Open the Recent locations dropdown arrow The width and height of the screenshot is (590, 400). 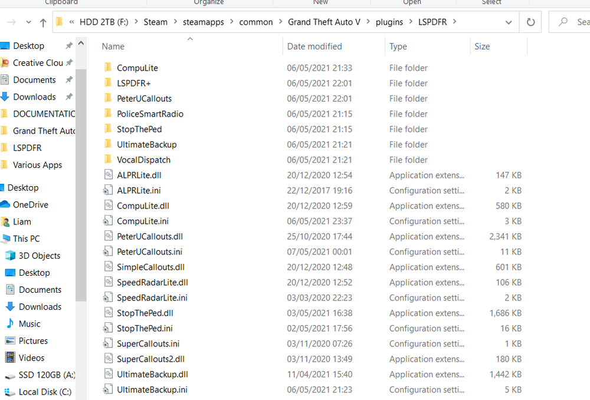28,22
